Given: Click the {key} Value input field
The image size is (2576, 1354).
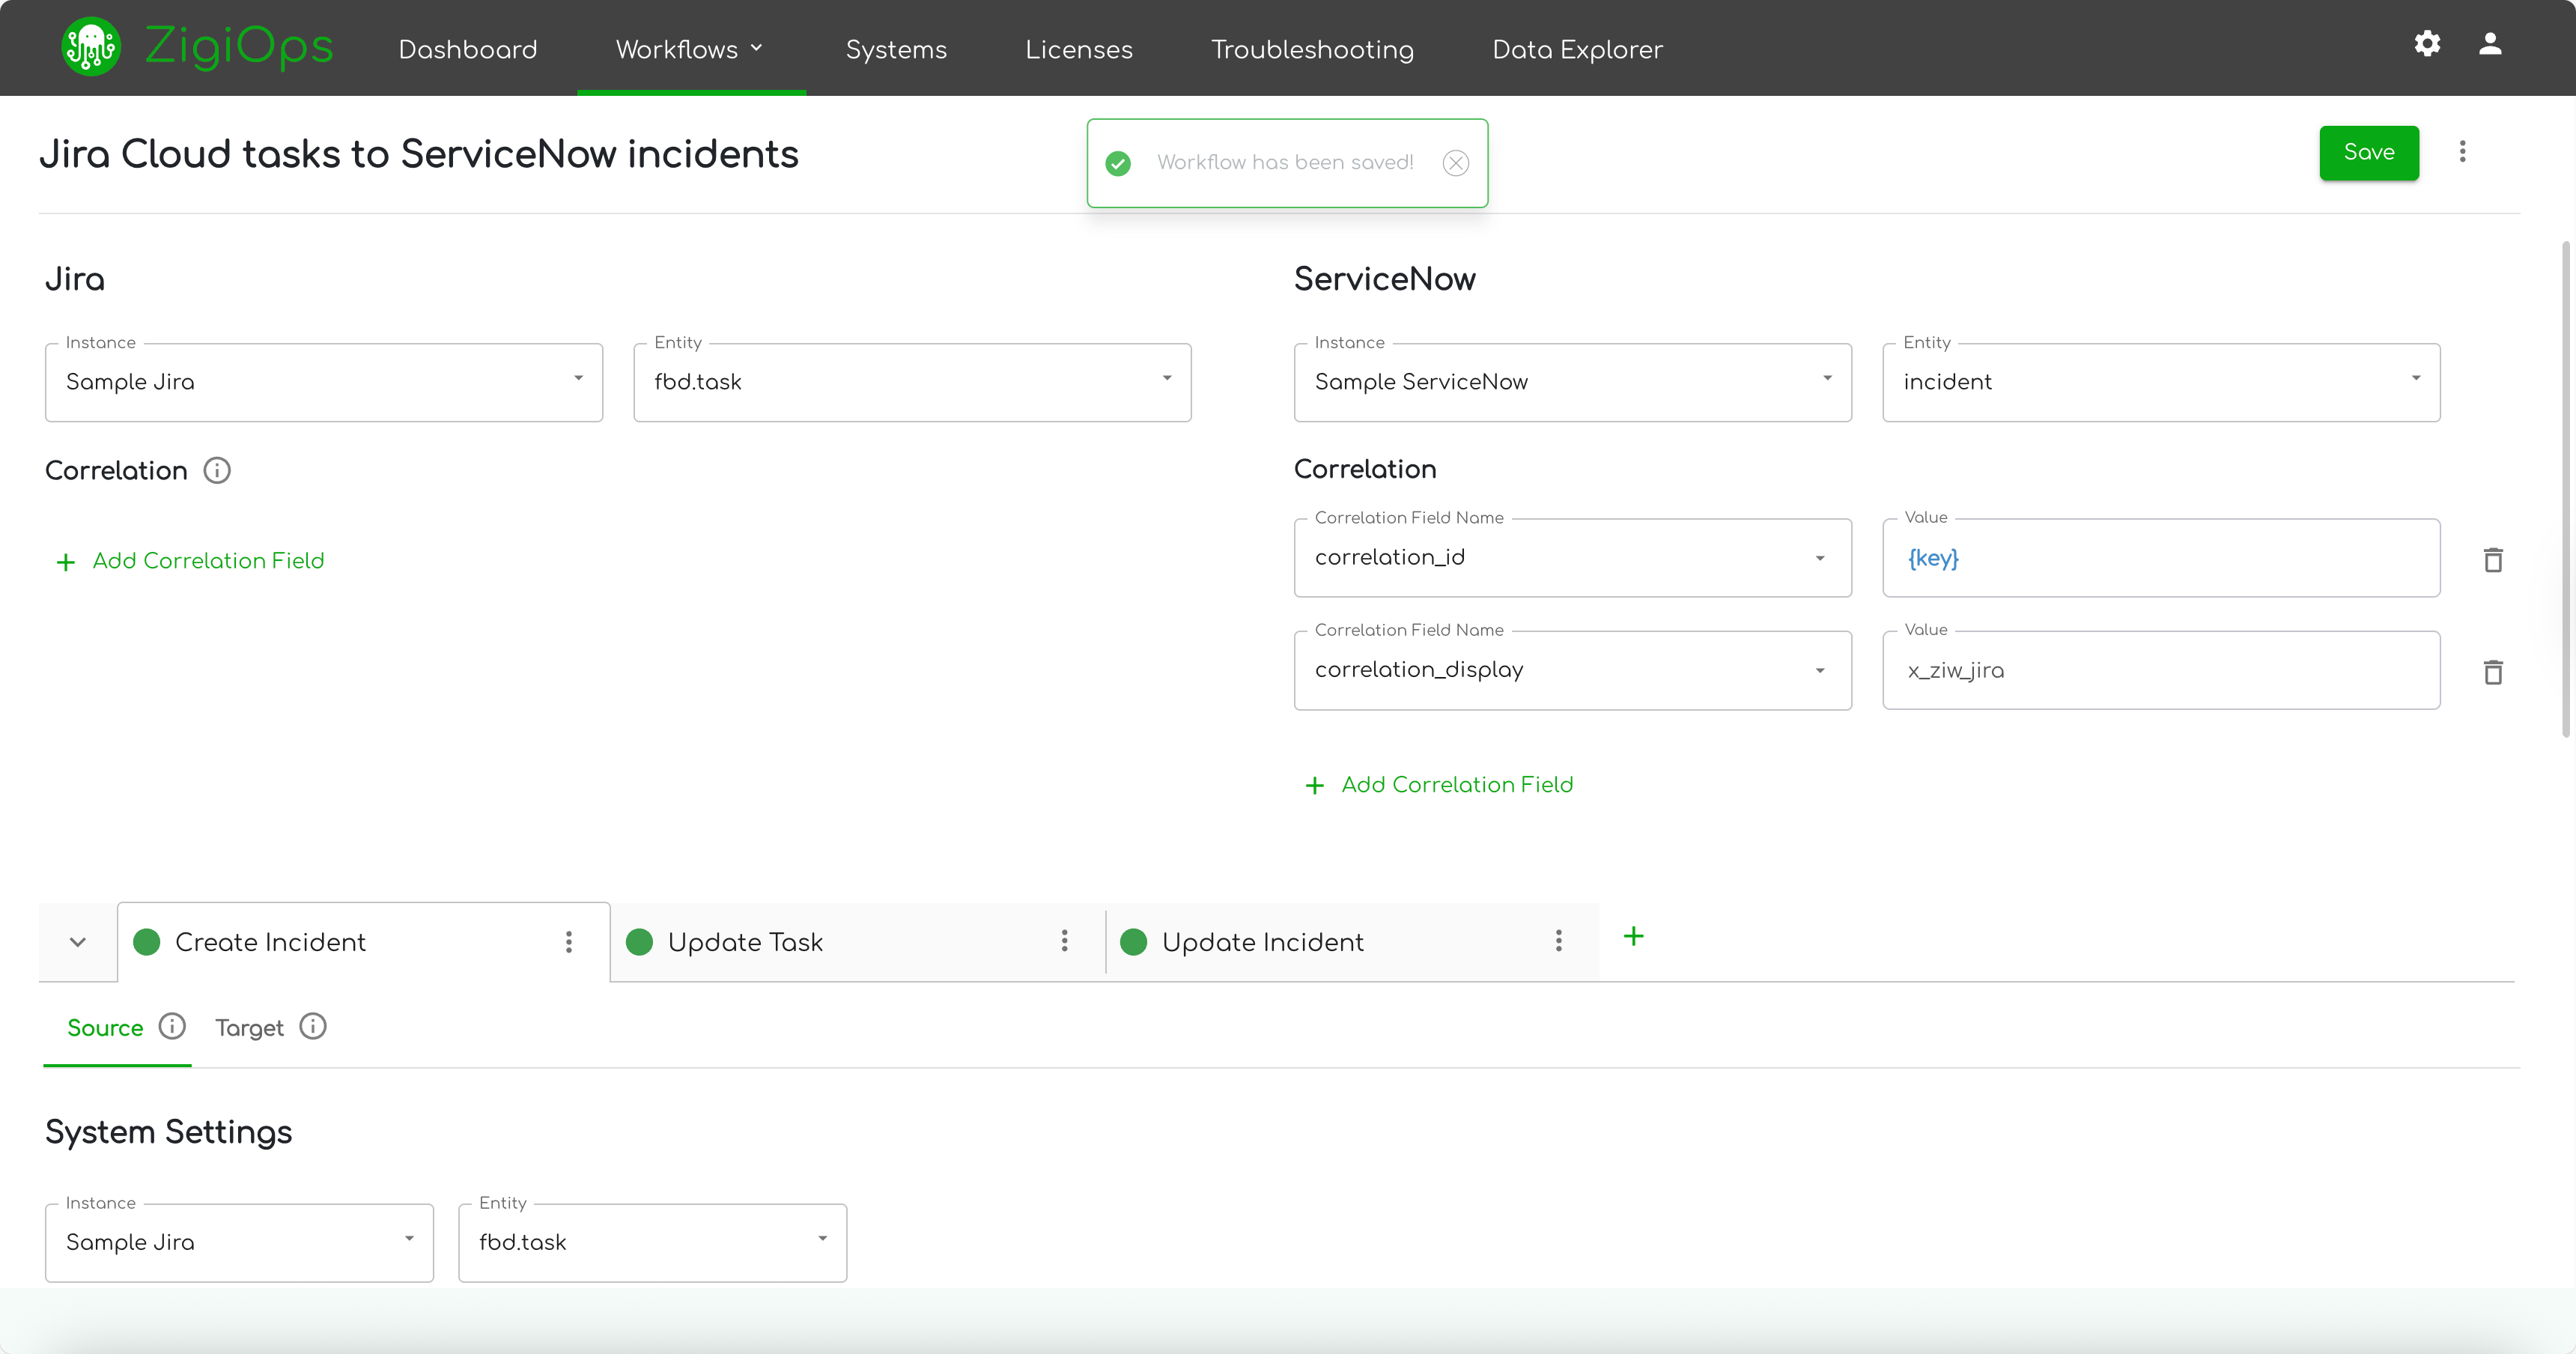Looking at the screenshot, I should tap(2160, 558).
